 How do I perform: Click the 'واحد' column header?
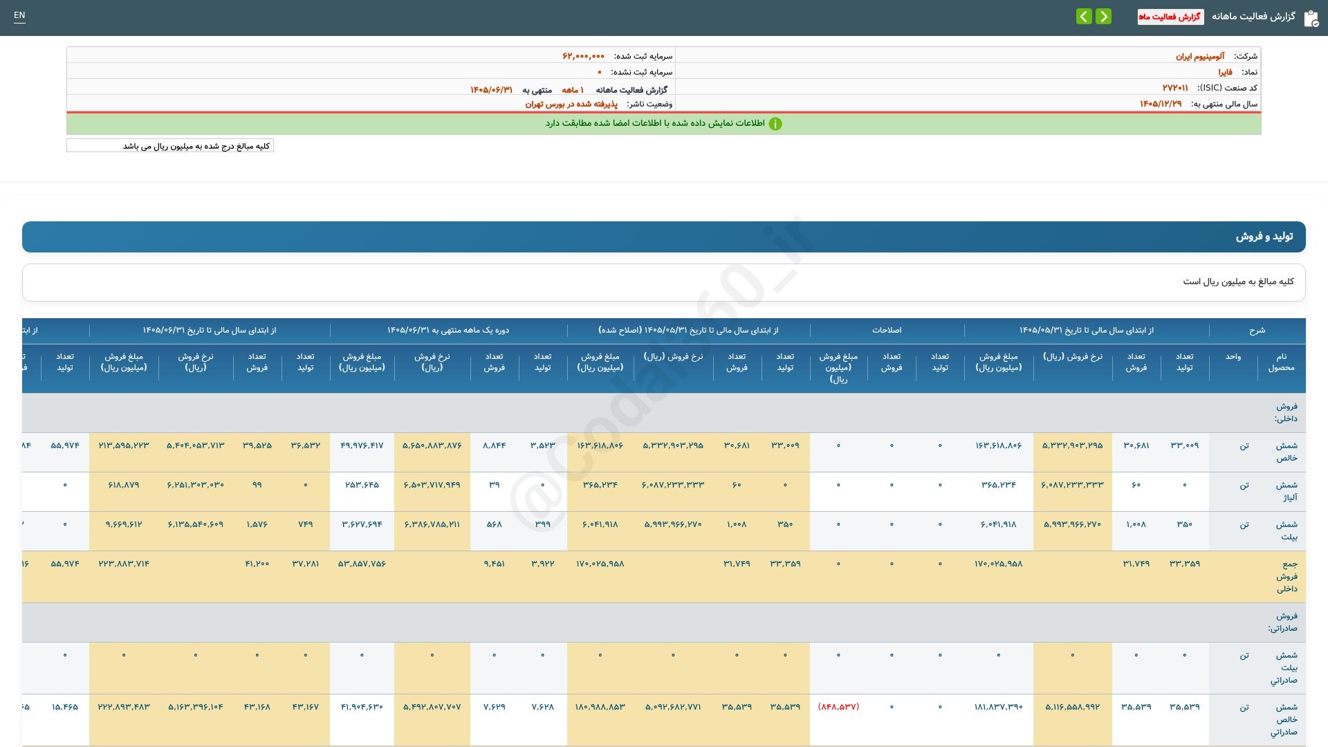pyautogui.click(x=1233, y=357)
